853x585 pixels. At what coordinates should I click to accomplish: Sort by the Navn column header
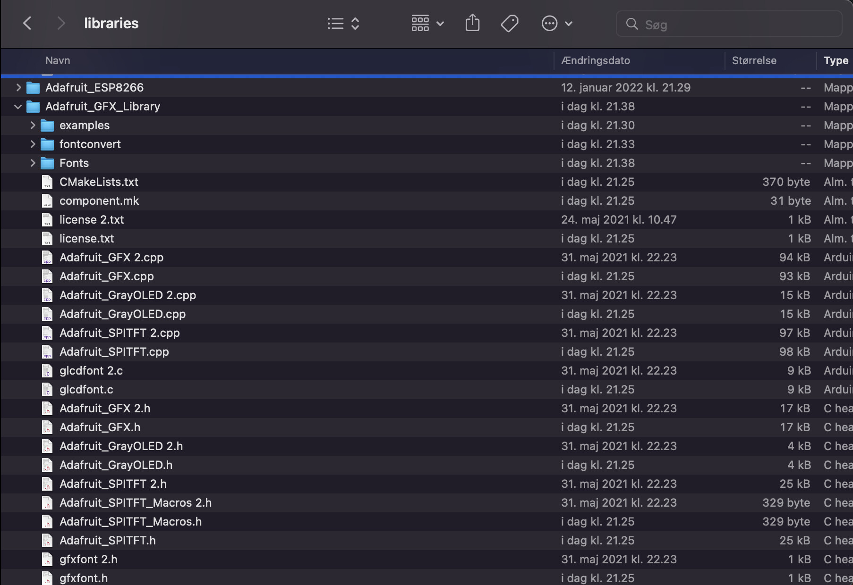[x=58, y=60]
